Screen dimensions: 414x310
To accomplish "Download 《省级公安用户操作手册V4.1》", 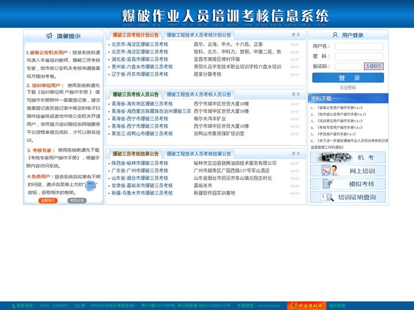I will [340, 107].
